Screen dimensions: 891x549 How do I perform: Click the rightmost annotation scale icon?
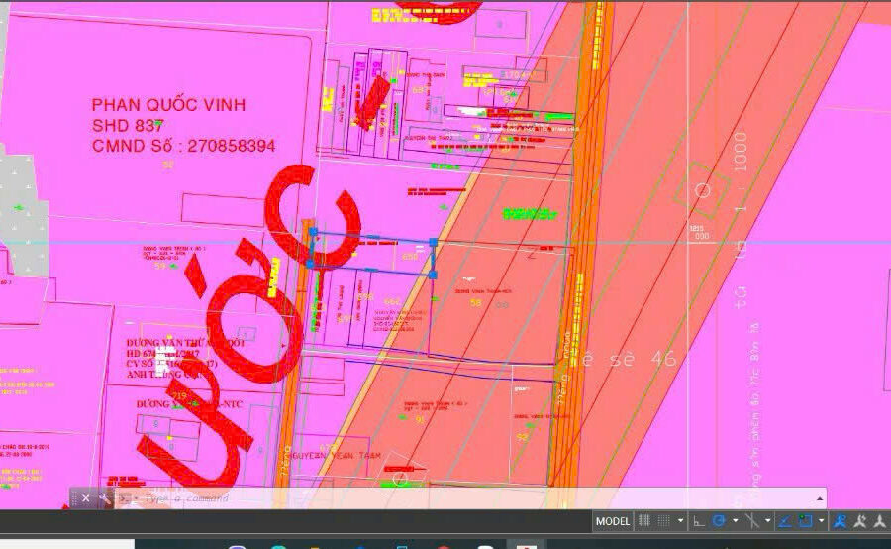point(878,521)
